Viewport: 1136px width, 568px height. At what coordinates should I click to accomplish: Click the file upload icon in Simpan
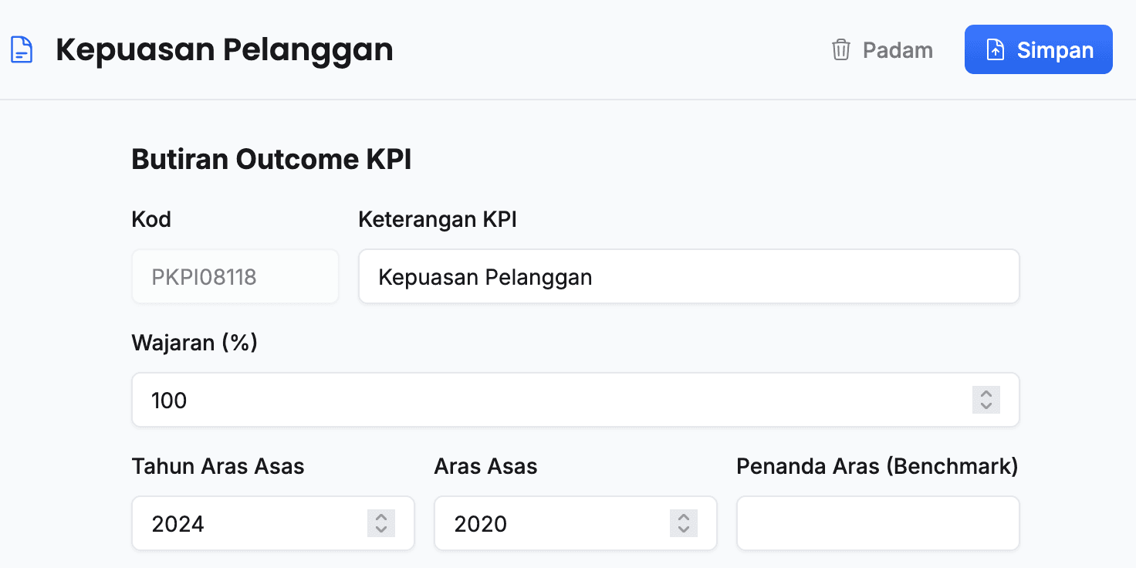coord(996,50)
